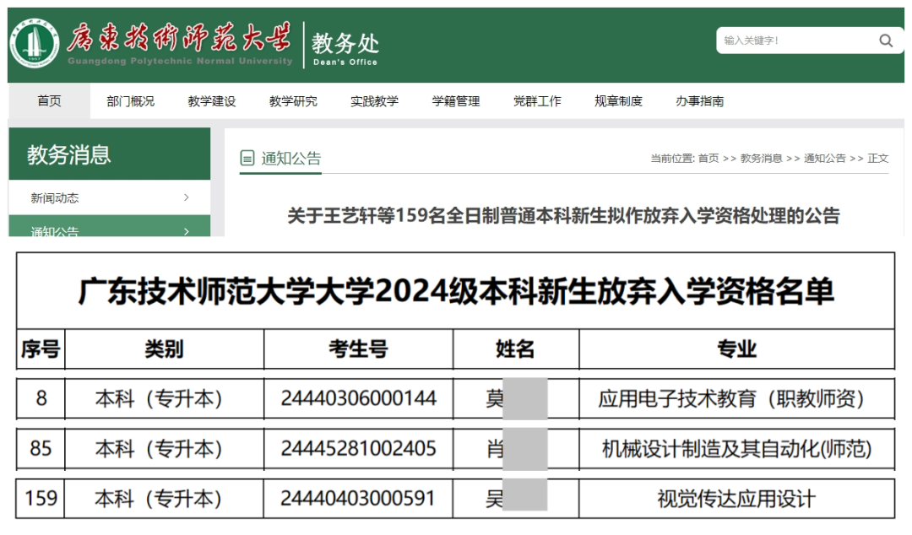
Task: Open the 党群工作 menu item
Action: pos(537,101)
